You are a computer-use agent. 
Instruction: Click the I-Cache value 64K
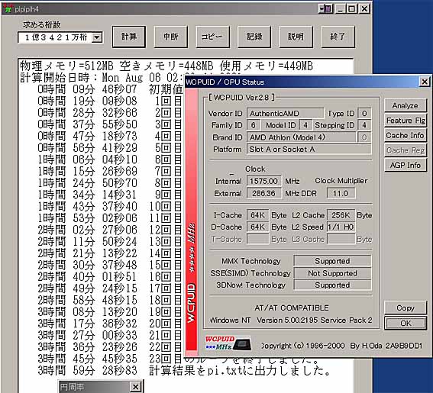(x=257, y=215)
